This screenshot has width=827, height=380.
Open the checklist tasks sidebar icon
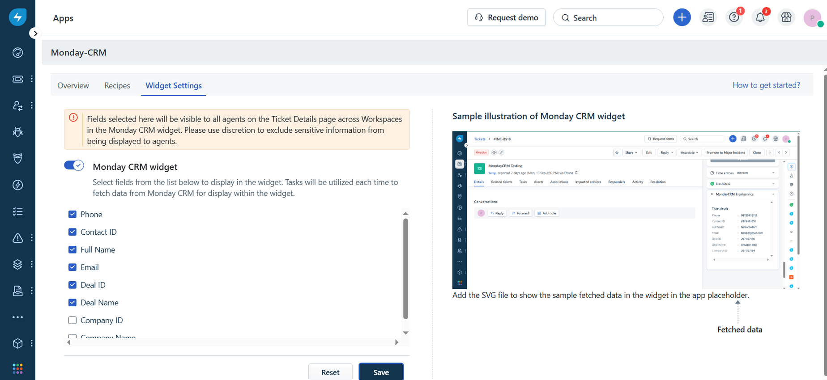[17, 211]
